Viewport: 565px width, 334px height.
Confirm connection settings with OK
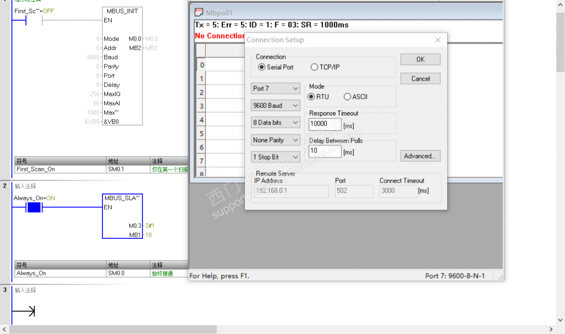click(x=420, y=59)
